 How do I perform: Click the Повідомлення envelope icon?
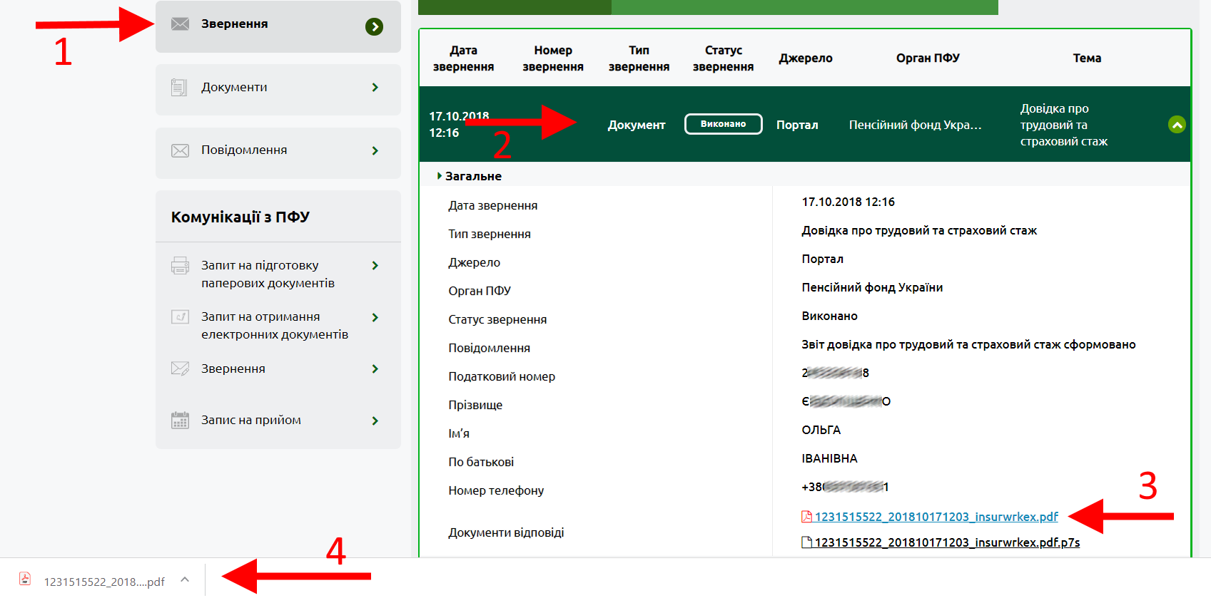point(181,150)
